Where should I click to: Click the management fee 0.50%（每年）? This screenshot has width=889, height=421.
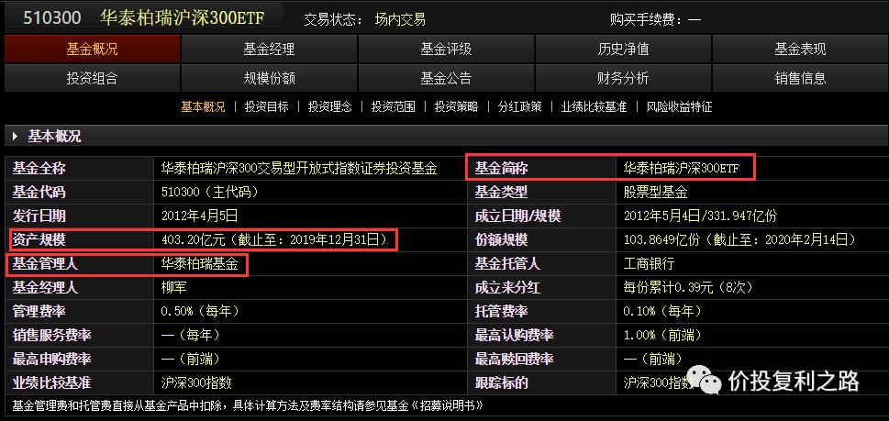click(200, 311)
